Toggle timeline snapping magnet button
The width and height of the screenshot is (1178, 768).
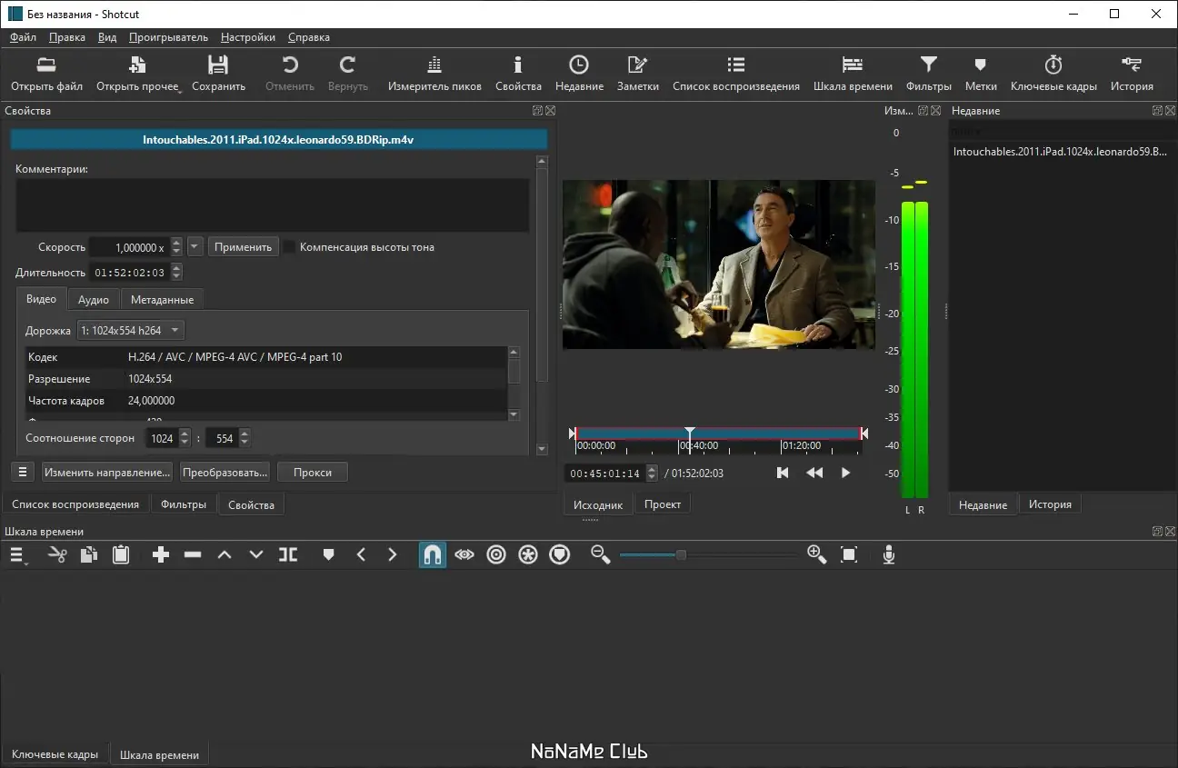click(x=433, y=554)
